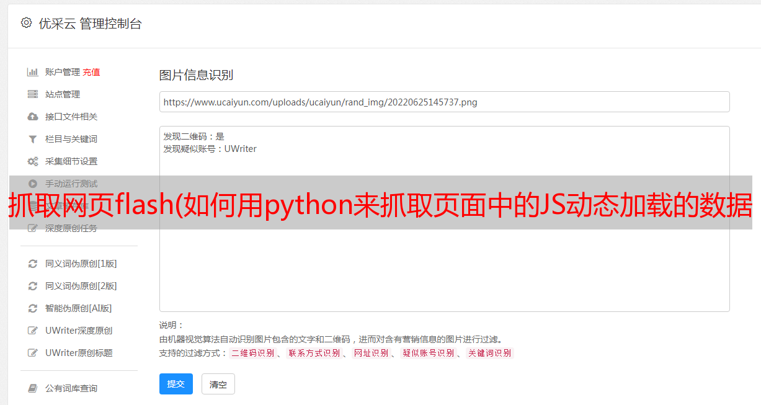761x405 pixels.
Task: Open 公有词库查询 page
Action: [71, 388]
